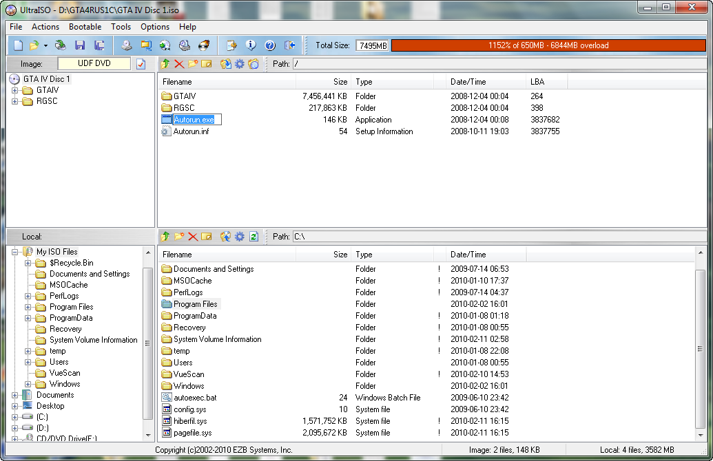Click the Refresh icon in local toolbar
The width and height of the screenshot is (713, 461).
[x=254, y=237]
